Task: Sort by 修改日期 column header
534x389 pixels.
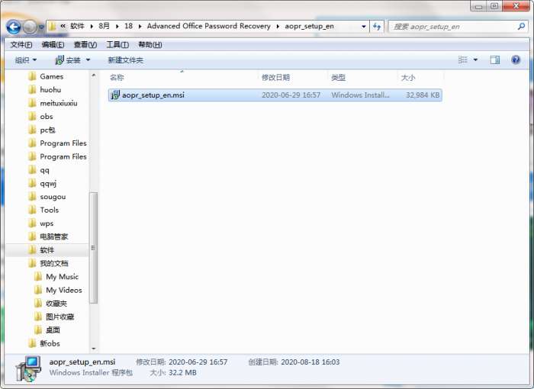Action: (x=275, y=78)
